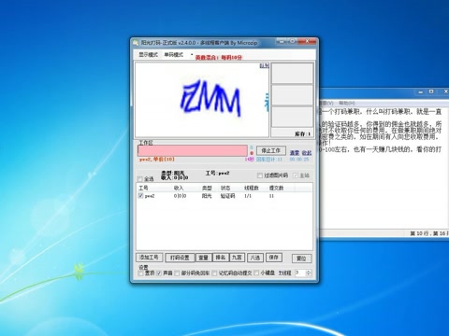The image size is (449, 336).
Task: Select the 阳光 type cell in the pee2 row
Action: click(207, 196)
